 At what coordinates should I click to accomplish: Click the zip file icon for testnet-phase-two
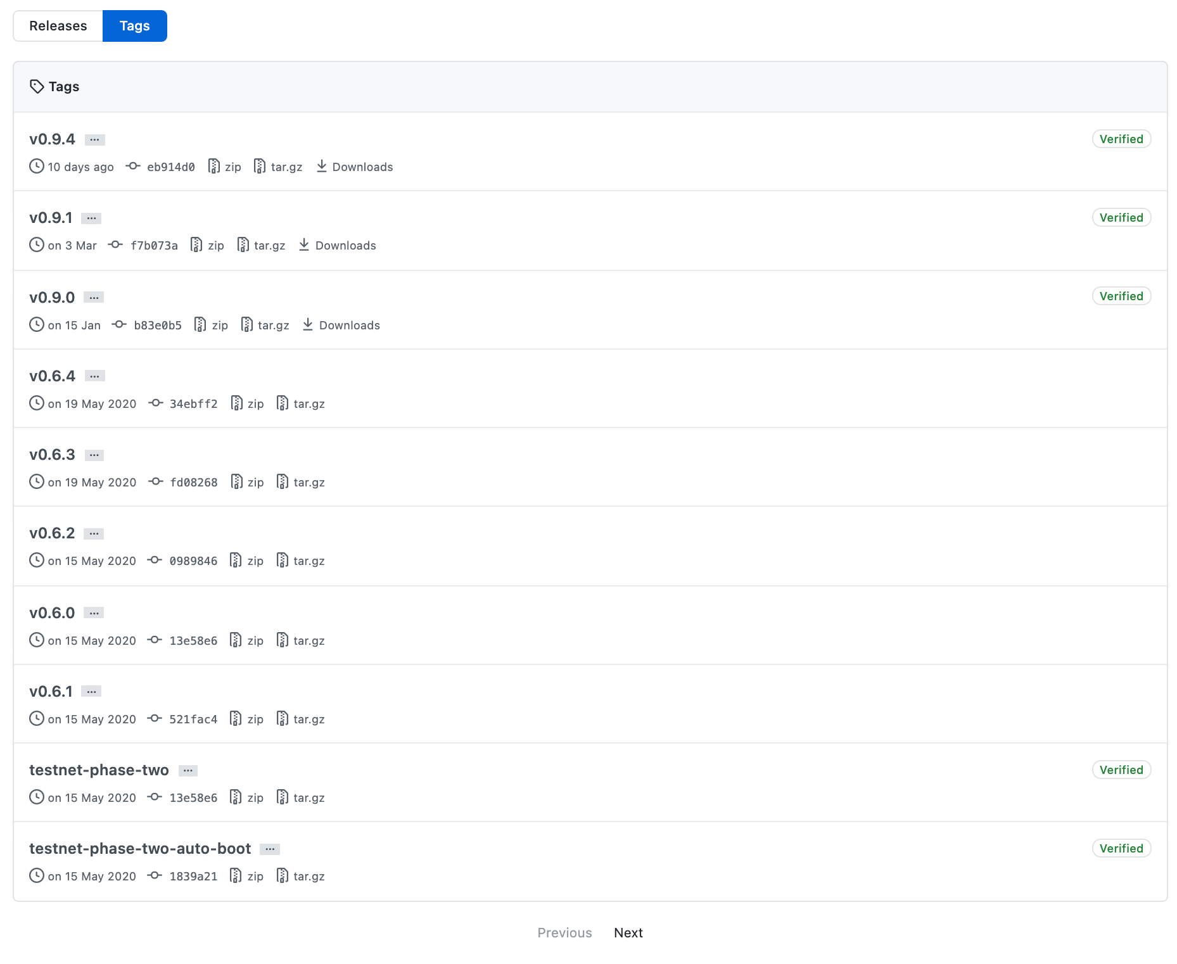tap(236, 797)
